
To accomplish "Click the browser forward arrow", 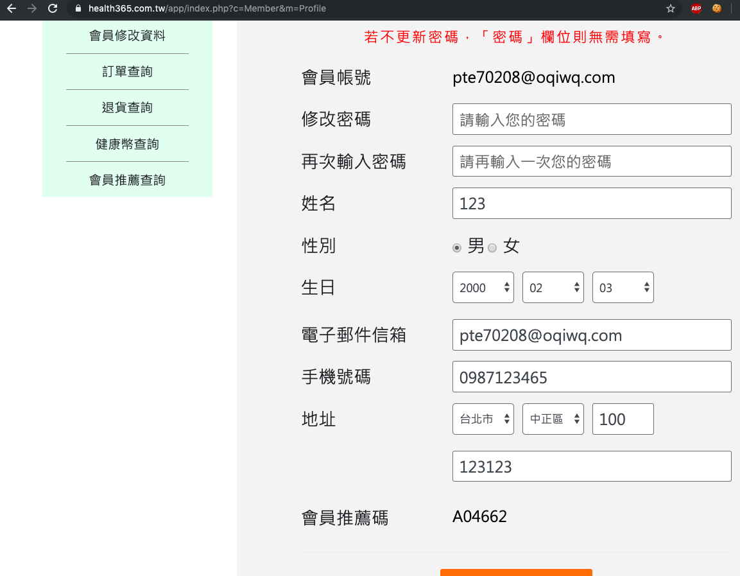I will coord(32,8).
